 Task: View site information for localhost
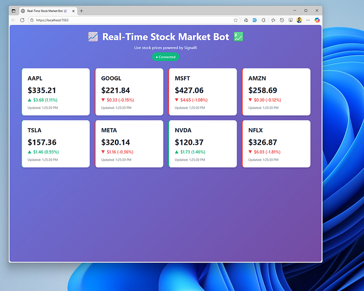32,20
